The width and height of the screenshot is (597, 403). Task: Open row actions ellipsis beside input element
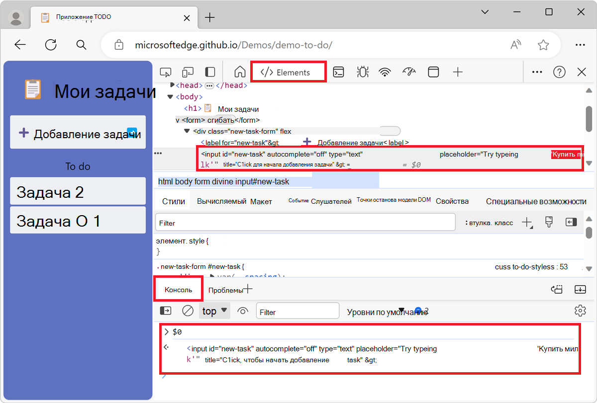158,154
